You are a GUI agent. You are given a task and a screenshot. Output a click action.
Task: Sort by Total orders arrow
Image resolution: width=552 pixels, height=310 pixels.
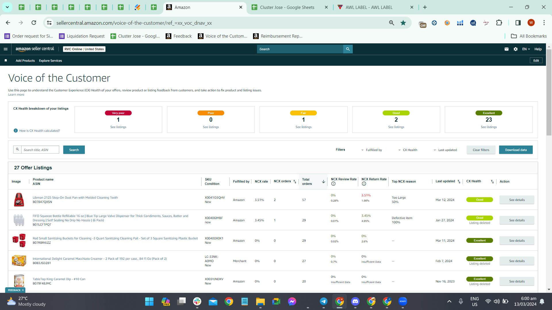(323, 181)
